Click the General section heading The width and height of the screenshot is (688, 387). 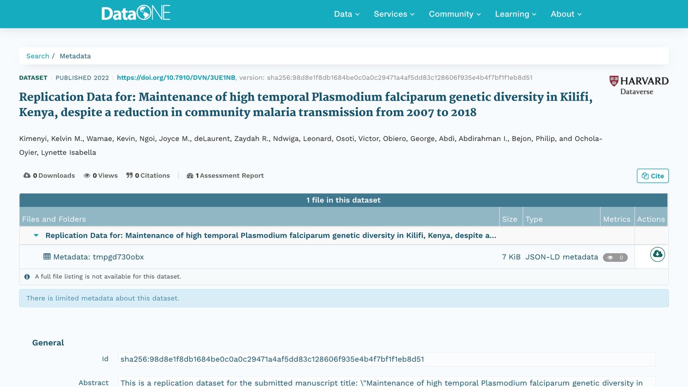(48, 343)
